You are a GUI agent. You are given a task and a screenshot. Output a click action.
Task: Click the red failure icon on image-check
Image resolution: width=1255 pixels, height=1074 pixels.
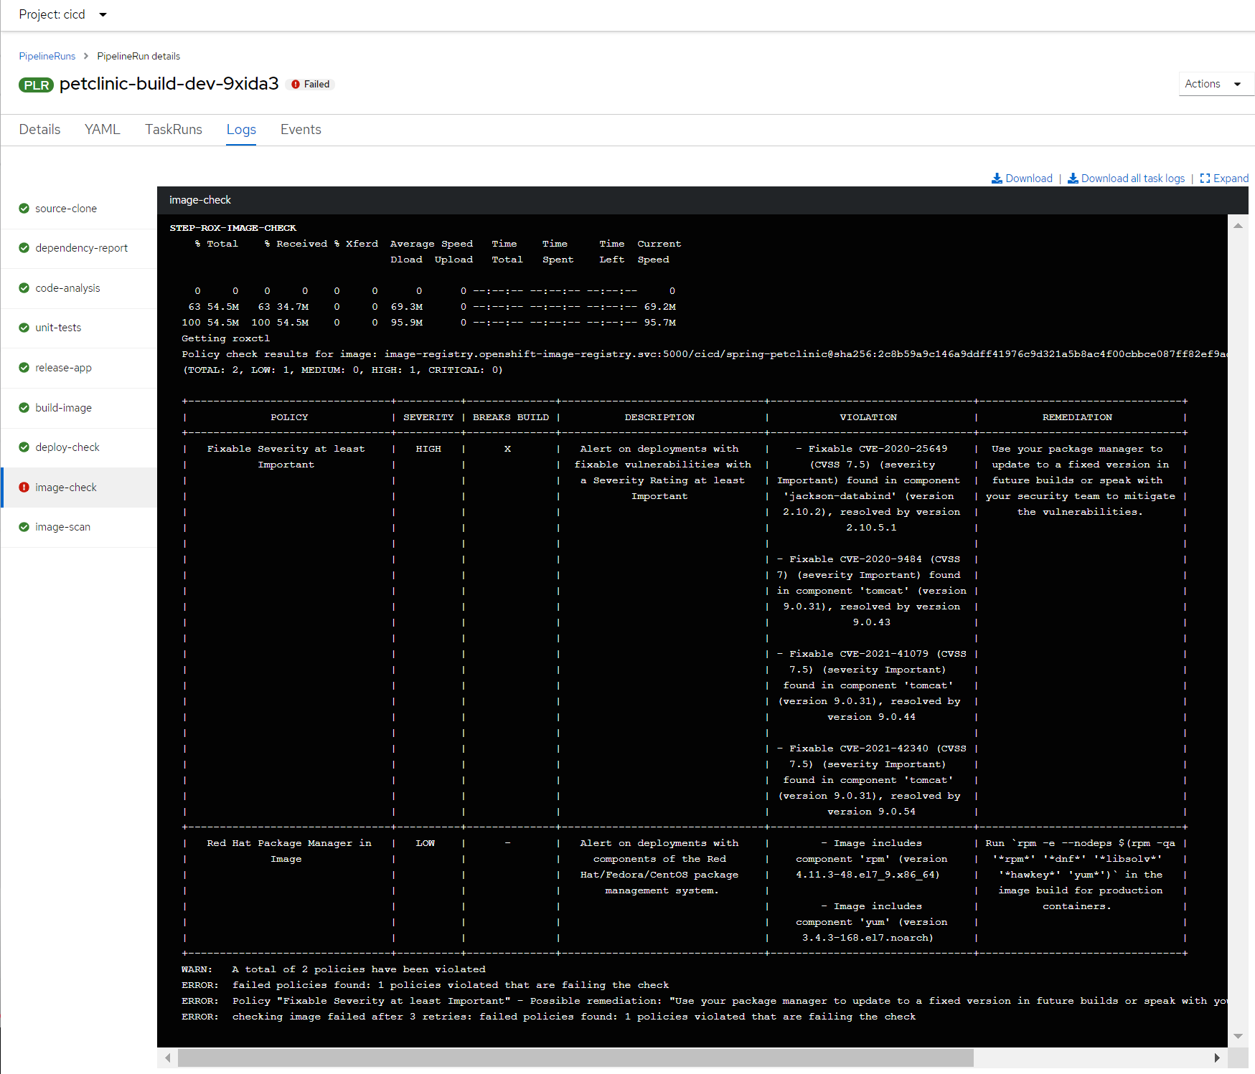(24, 487)
